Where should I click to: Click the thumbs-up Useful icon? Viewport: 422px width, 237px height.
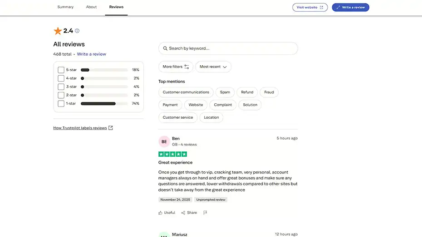click(x=161, y=213)
